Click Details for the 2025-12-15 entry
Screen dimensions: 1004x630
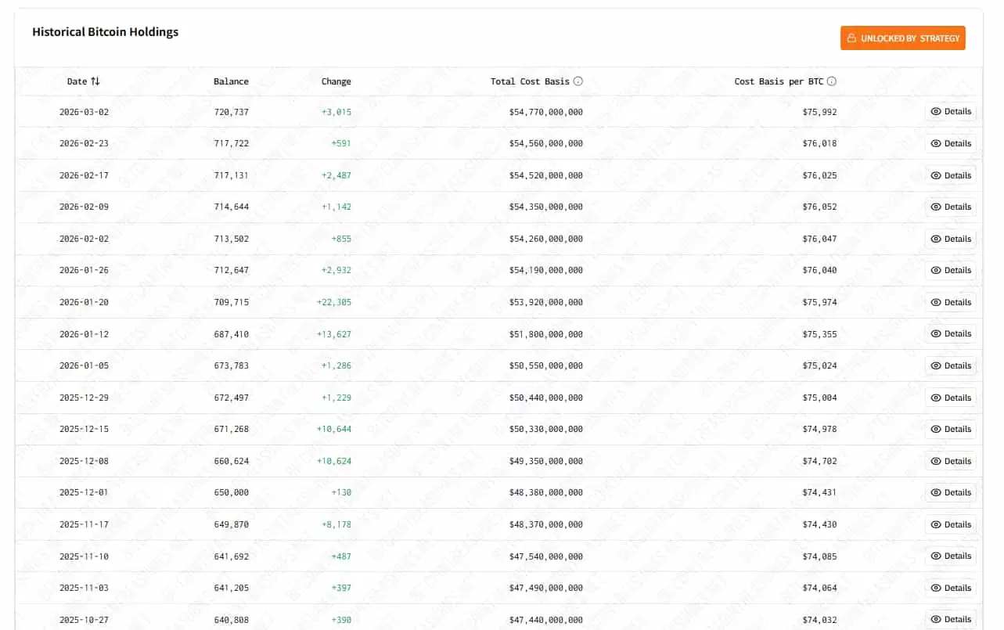pos(950,429)
